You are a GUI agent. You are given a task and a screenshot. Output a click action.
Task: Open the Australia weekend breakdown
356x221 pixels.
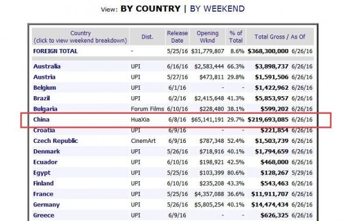47,66
